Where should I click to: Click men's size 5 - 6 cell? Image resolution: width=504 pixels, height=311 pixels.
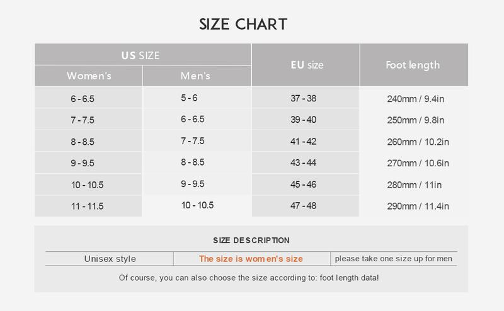(189, 98)
